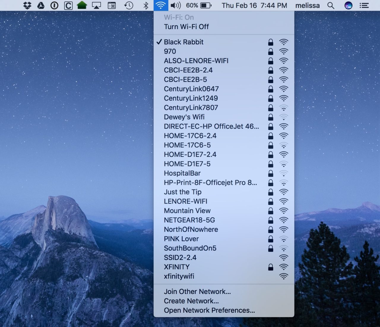The image size is (380, 327).
Task: Turn Wi-Fi Off
Action: coord(224,27)
